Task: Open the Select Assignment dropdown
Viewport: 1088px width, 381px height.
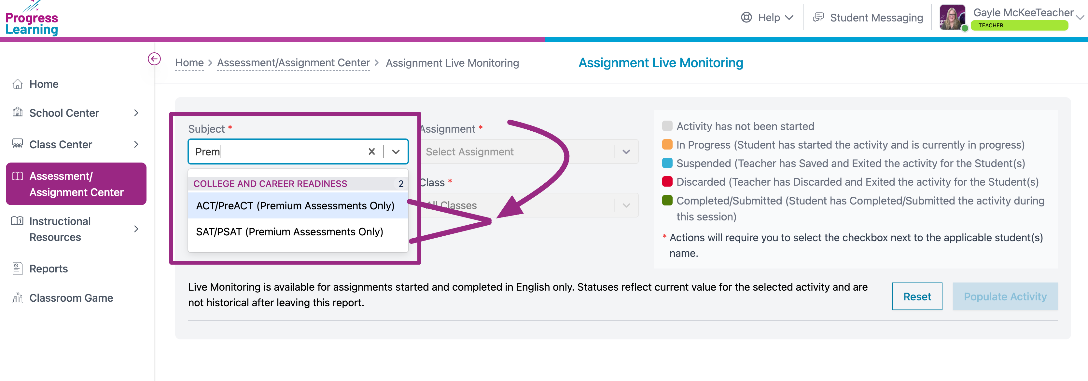Action: coord(529,151)
